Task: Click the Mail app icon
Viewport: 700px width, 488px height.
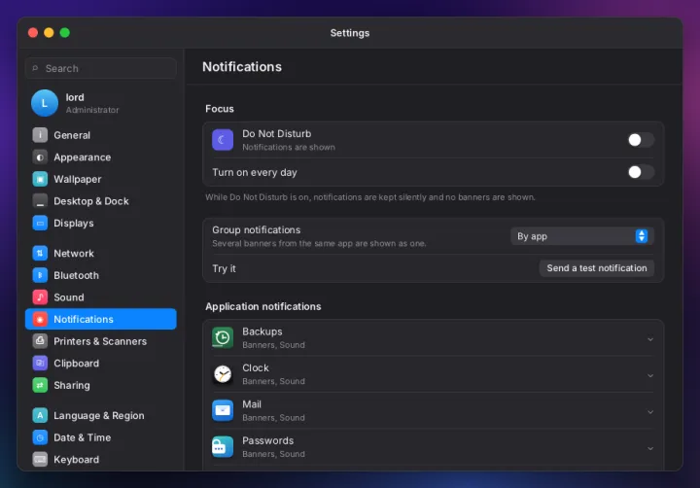Action: point(223,410)
